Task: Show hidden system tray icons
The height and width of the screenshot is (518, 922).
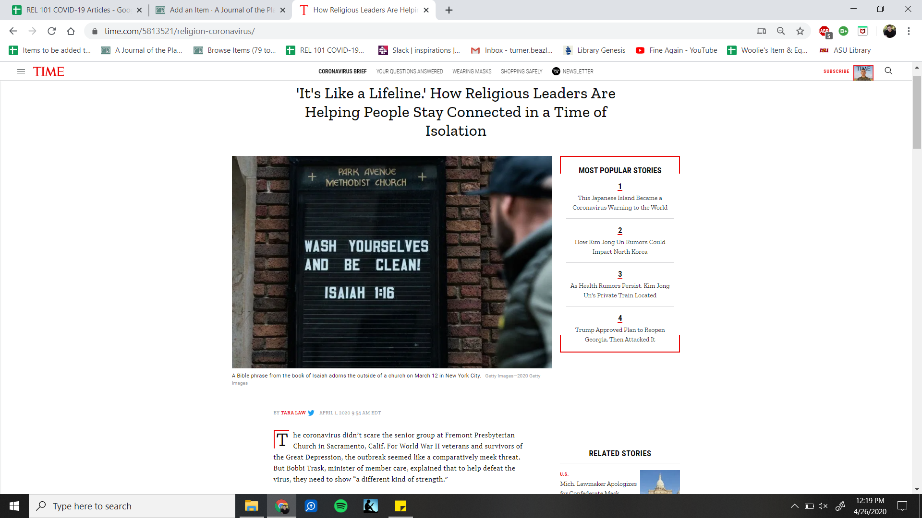Action: coord(794,506)
